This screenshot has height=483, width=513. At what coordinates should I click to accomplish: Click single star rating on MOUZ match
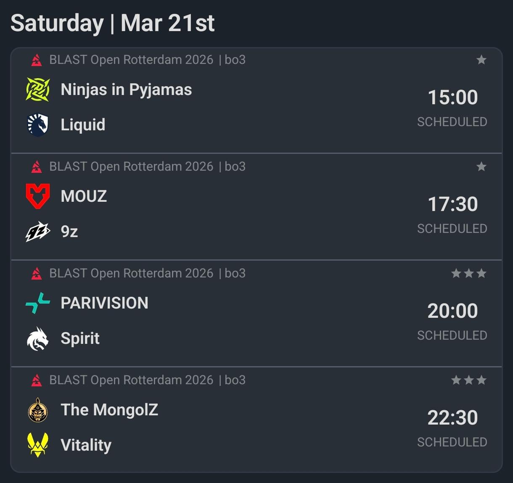point(481,167)
